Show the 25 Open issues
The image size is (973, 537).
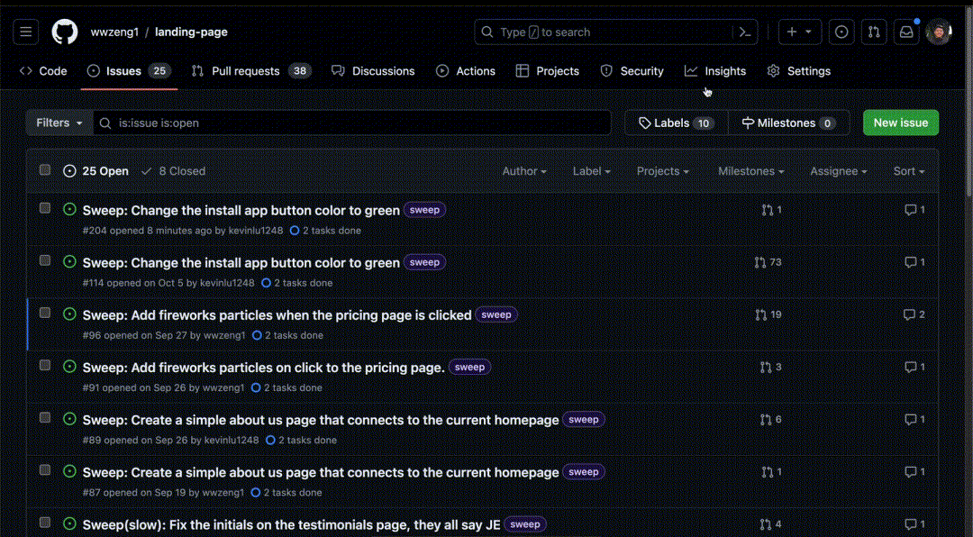pos(96,170)
